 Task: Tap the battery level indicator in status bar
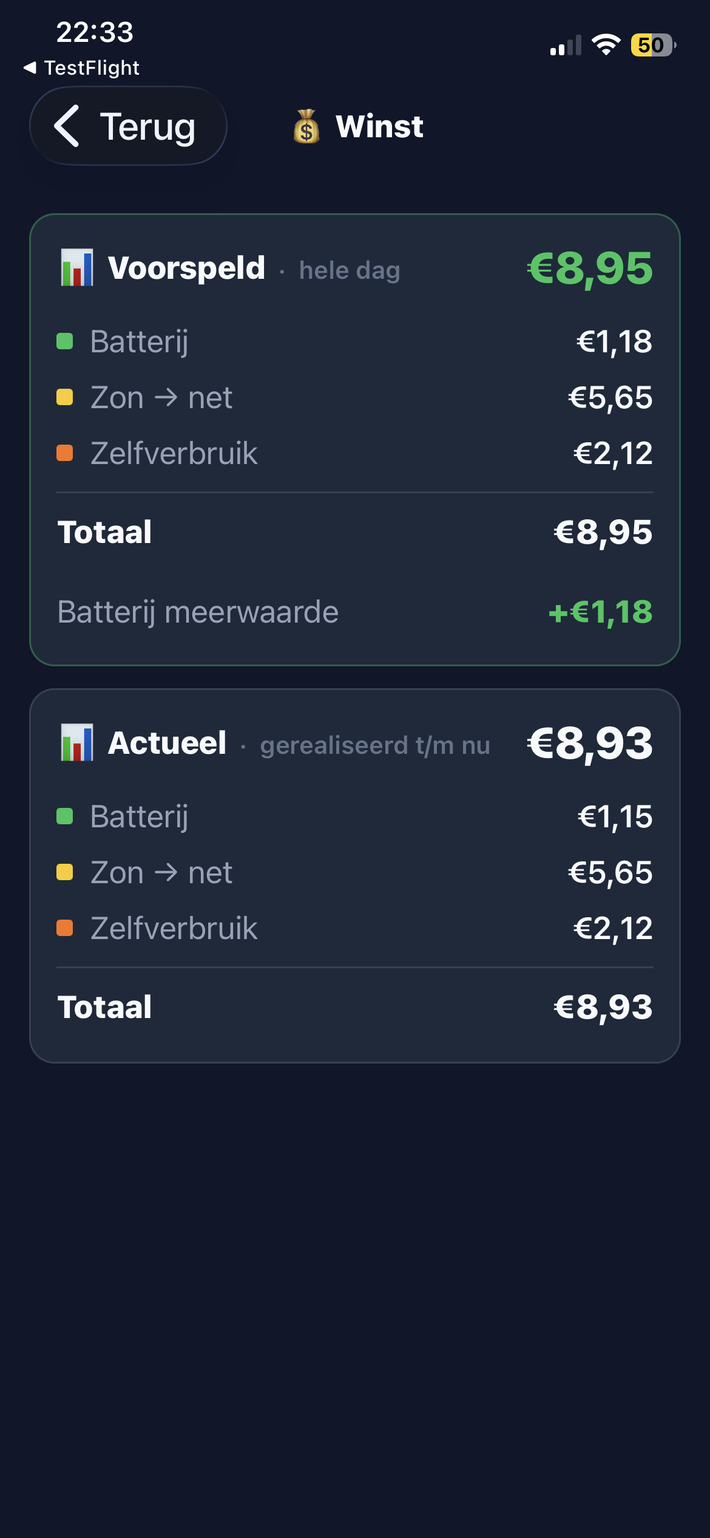[654, 45]
